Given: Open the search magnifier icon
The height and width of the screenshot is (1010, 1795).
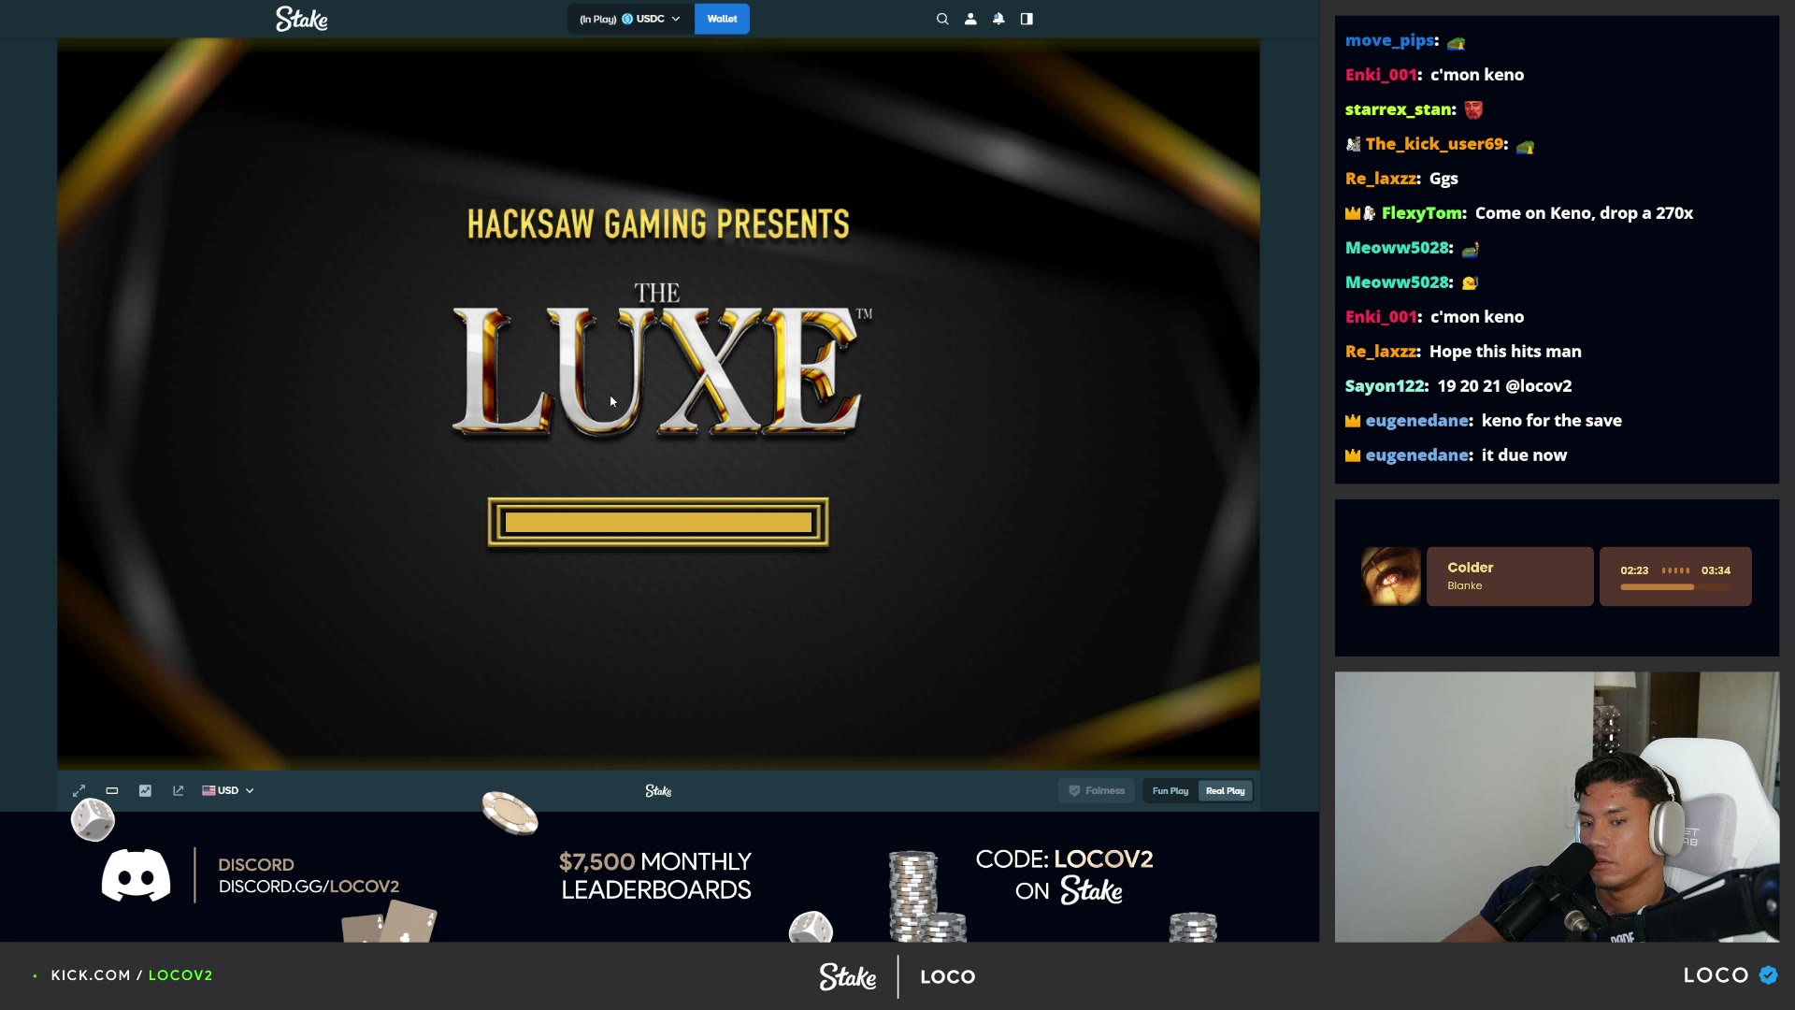Looking at the screenshot, I should point(942,19).
